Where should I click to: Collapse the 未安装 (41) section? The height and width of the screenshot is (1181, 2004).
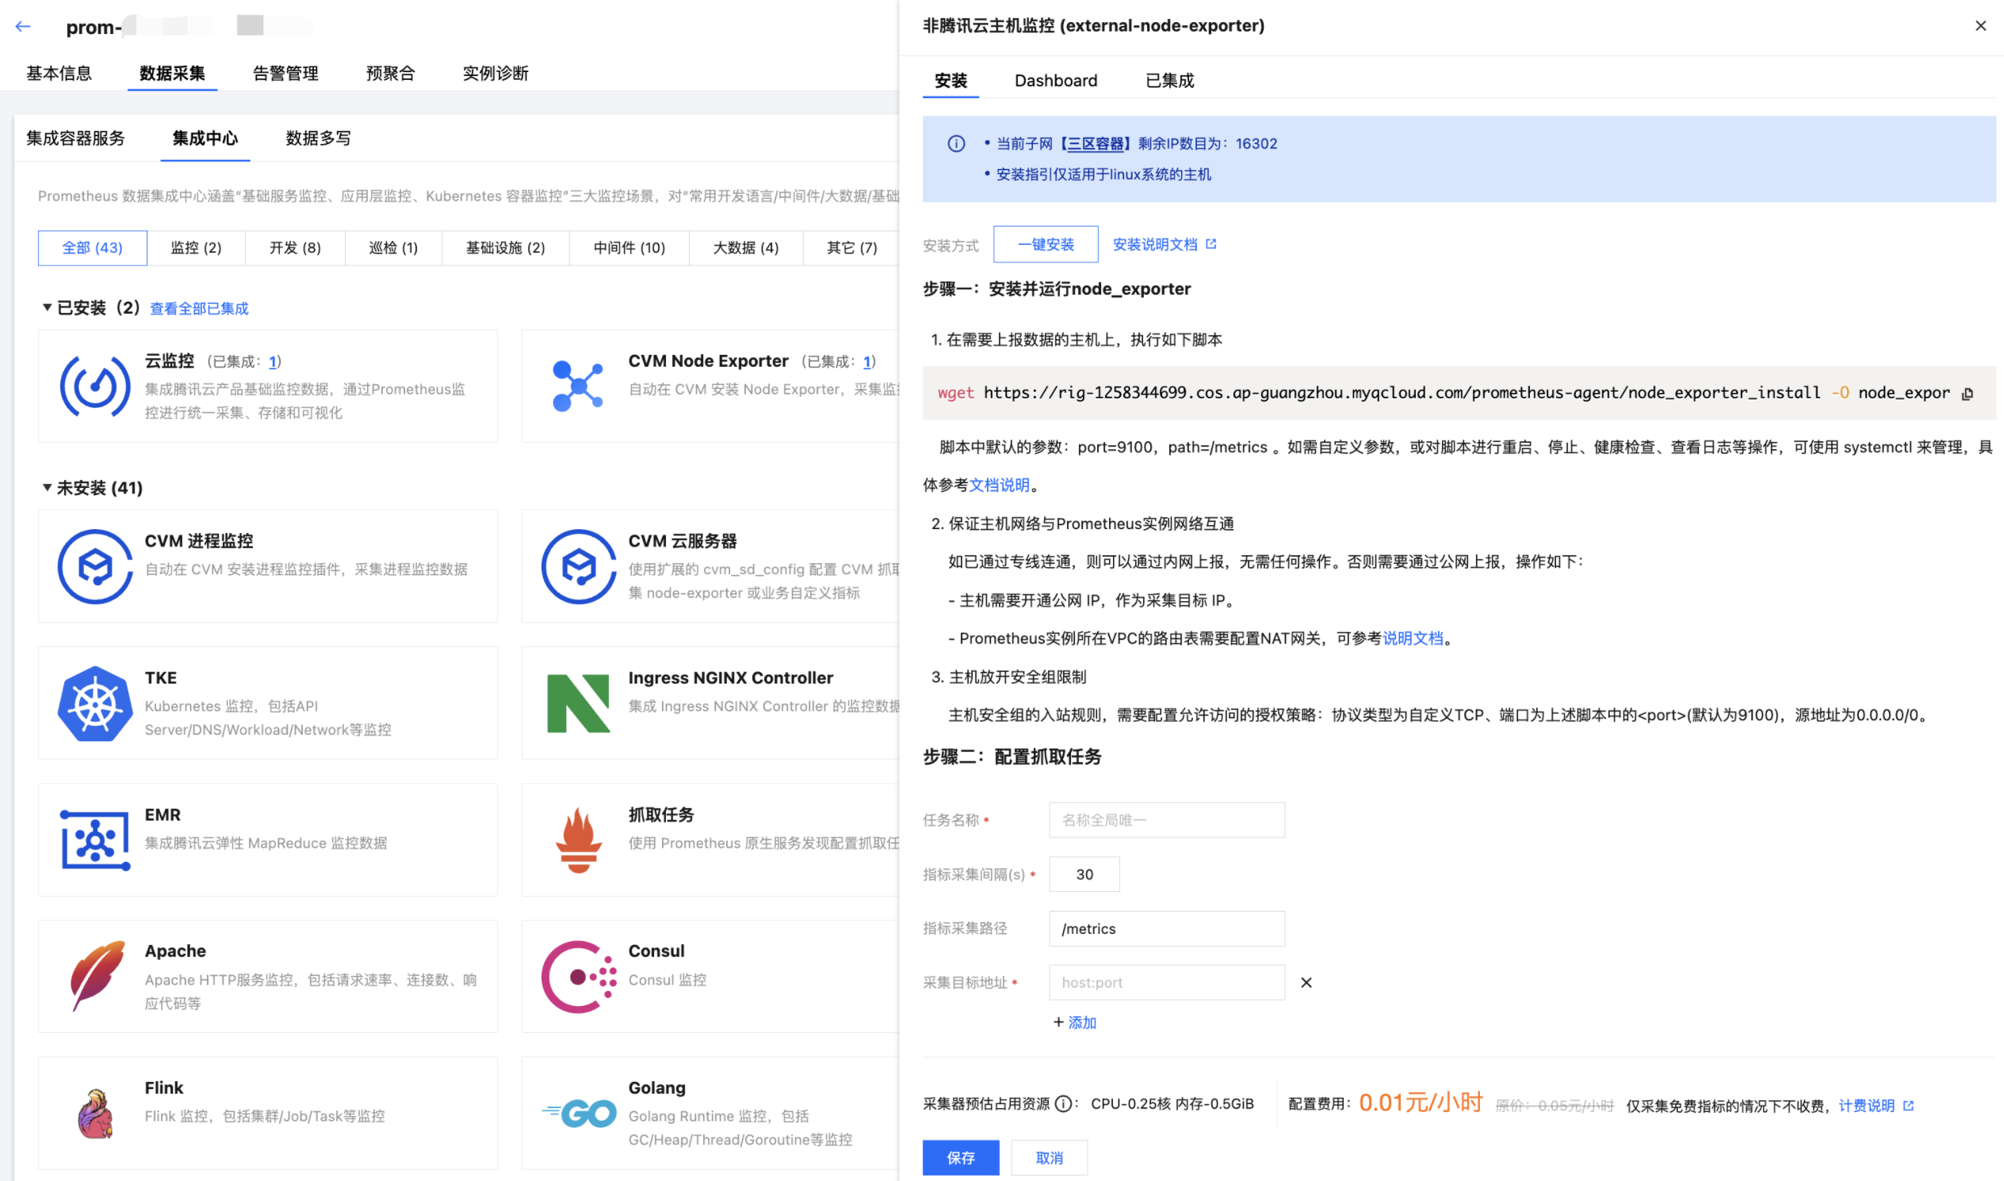(47, 488)
